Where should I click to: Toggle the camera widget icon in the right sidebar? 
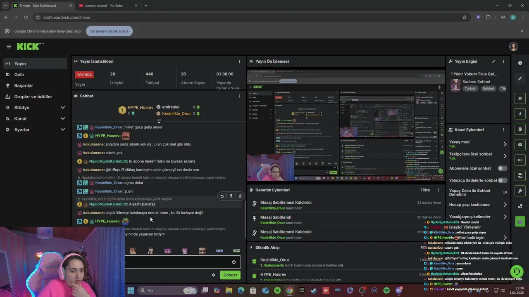click(520, 175)
